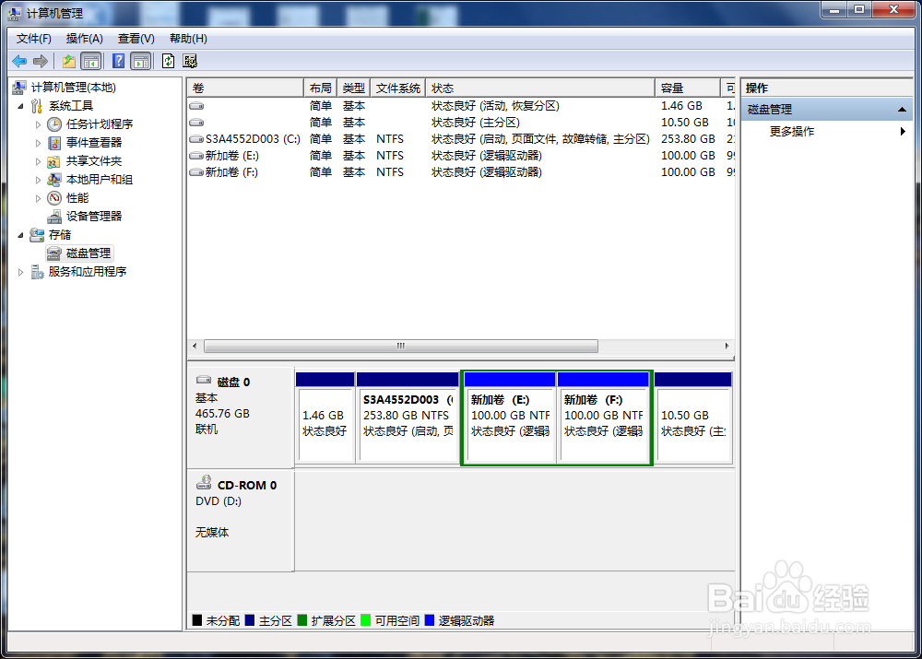Click the Computer Management (Local) root icon

pyautogui.click(x=19, y=88)
